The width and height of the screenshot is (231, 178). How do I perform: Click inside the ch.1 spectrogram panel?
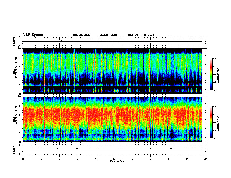(113, 71)
